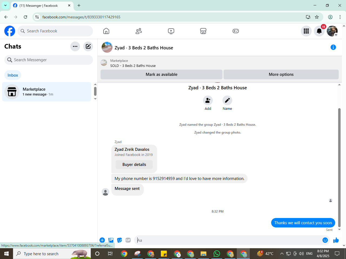
Task: View site information icon in address bar
Action: (x=37, y=17)
